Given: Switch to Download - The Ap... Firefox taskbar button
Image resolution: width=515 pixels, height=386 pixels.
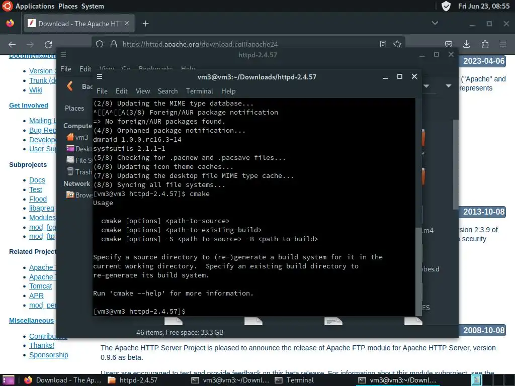Looking at the screenshot, I should [x=62, y=380].
